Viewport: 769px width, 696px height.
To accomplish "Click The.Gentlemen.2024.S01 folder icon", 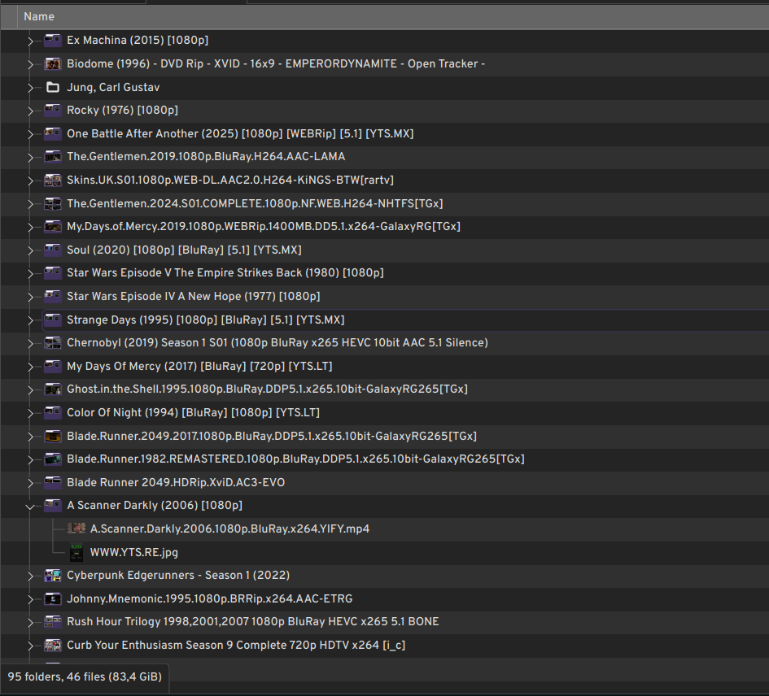I will (x=52, y=203).
